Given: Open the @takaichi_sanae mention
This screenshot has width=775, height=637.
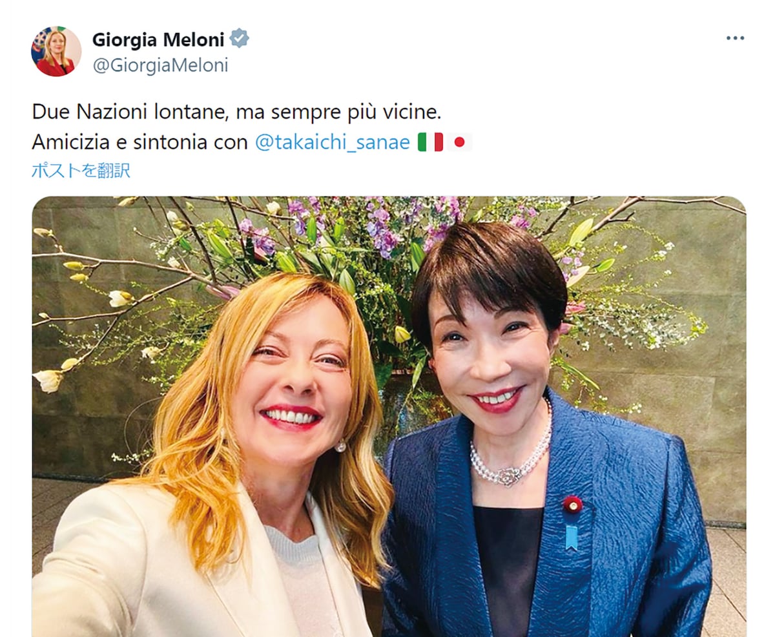Looking at the screenshot, I should pos(333,142).
